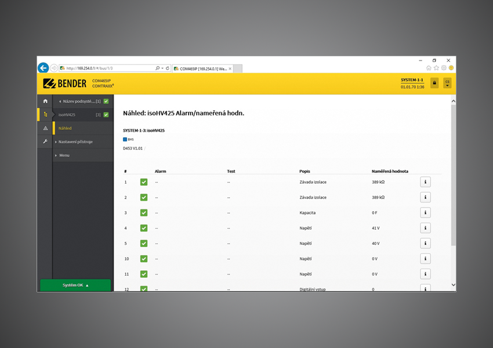The image size is (493, 348).
Task: Click the browser smiley feedback icon
Action: coord(451,68)
